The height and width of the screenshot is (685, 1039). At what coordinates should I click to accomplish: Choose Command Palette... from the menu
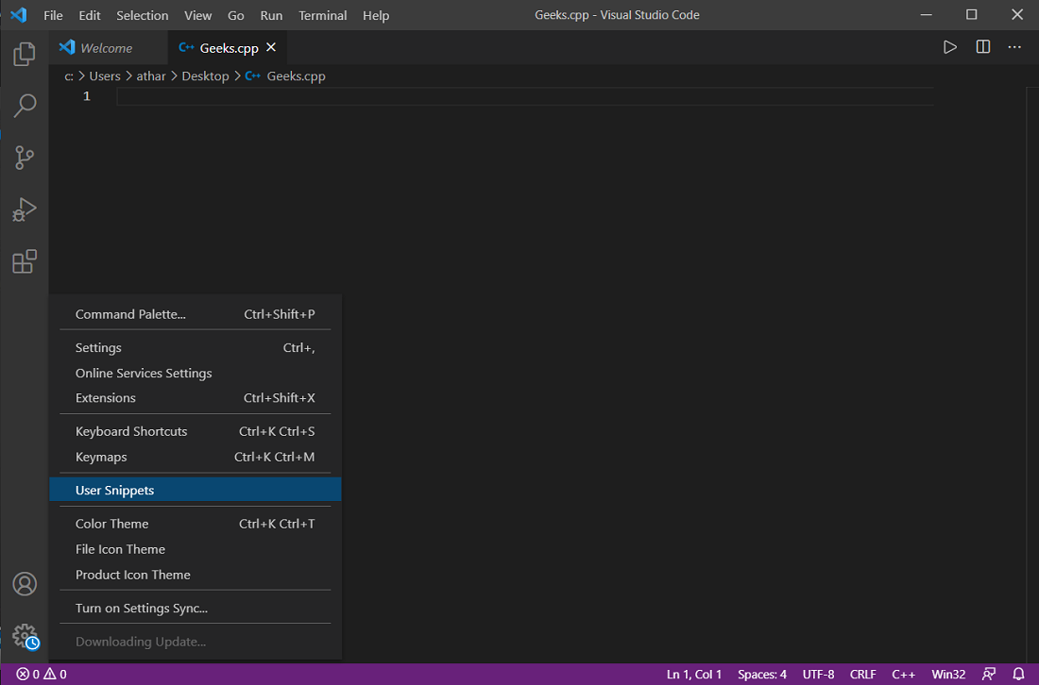(196, 314)
